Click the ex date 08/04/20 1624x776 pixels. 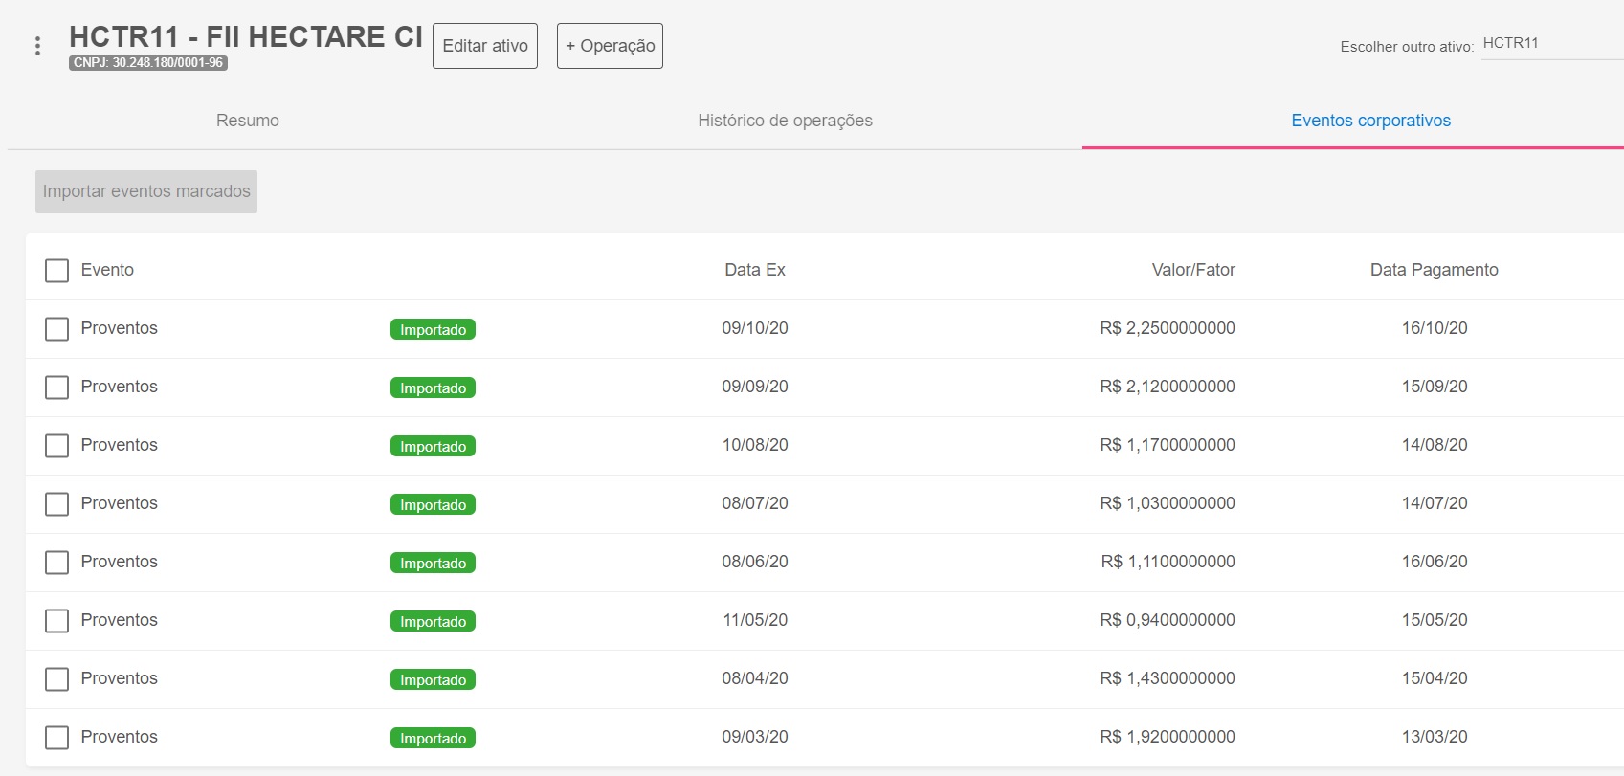tap(755, 678)
